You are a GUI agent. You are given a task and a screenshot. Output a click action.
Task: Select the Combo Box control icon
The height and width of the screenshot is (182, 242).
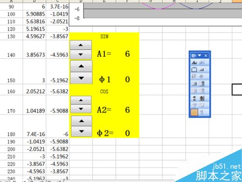pos(202,84)
